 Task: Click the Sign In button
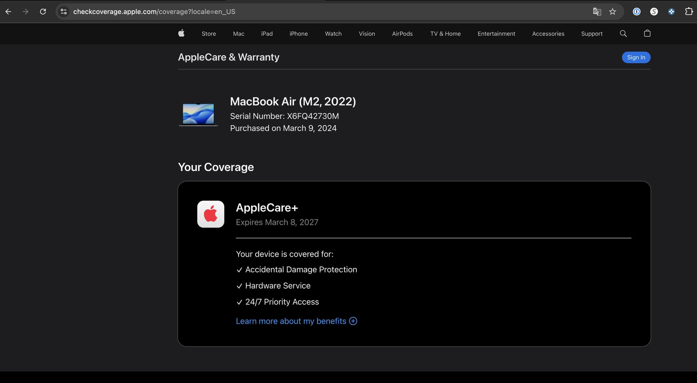pyautogui.click(x=636, y=57)
